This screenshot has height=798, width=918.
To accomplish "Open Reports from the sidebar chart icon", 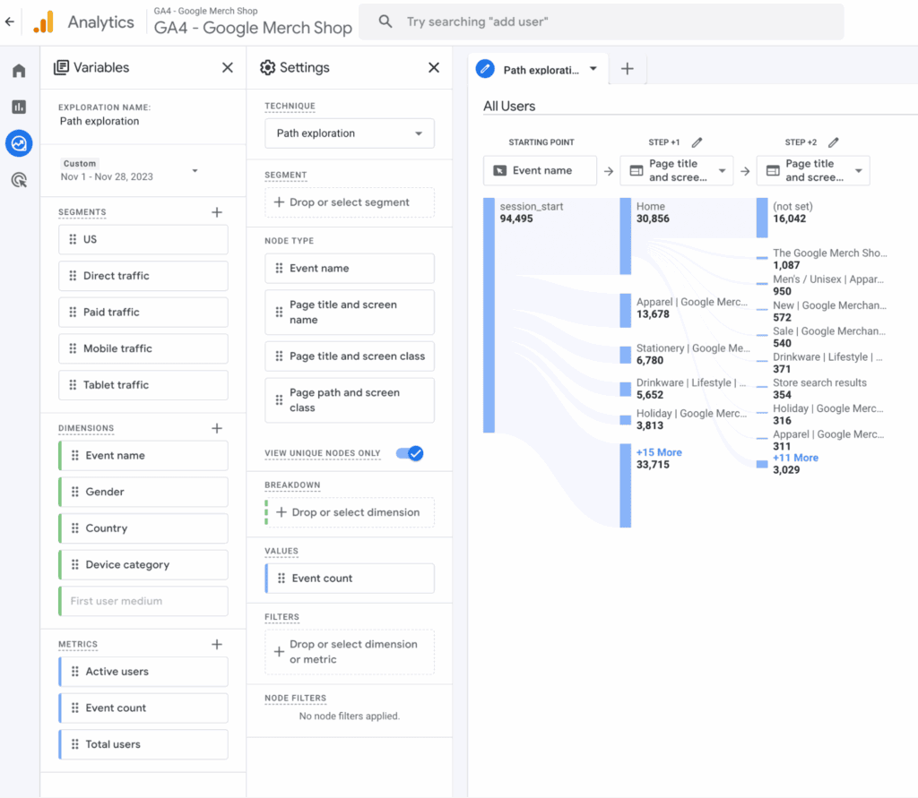I will [x=19, y=107].
